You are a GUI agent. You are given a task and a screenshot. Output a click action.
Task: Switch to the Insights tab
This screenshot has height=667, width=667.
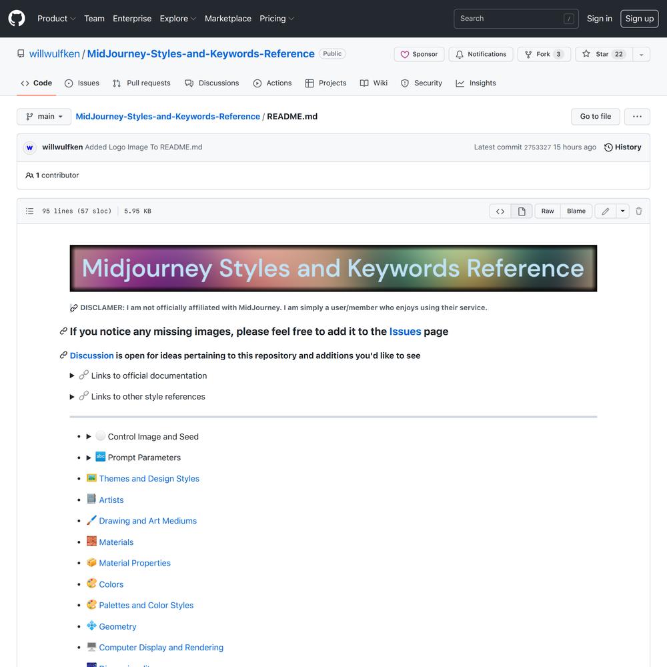click(x=476, y=83)
